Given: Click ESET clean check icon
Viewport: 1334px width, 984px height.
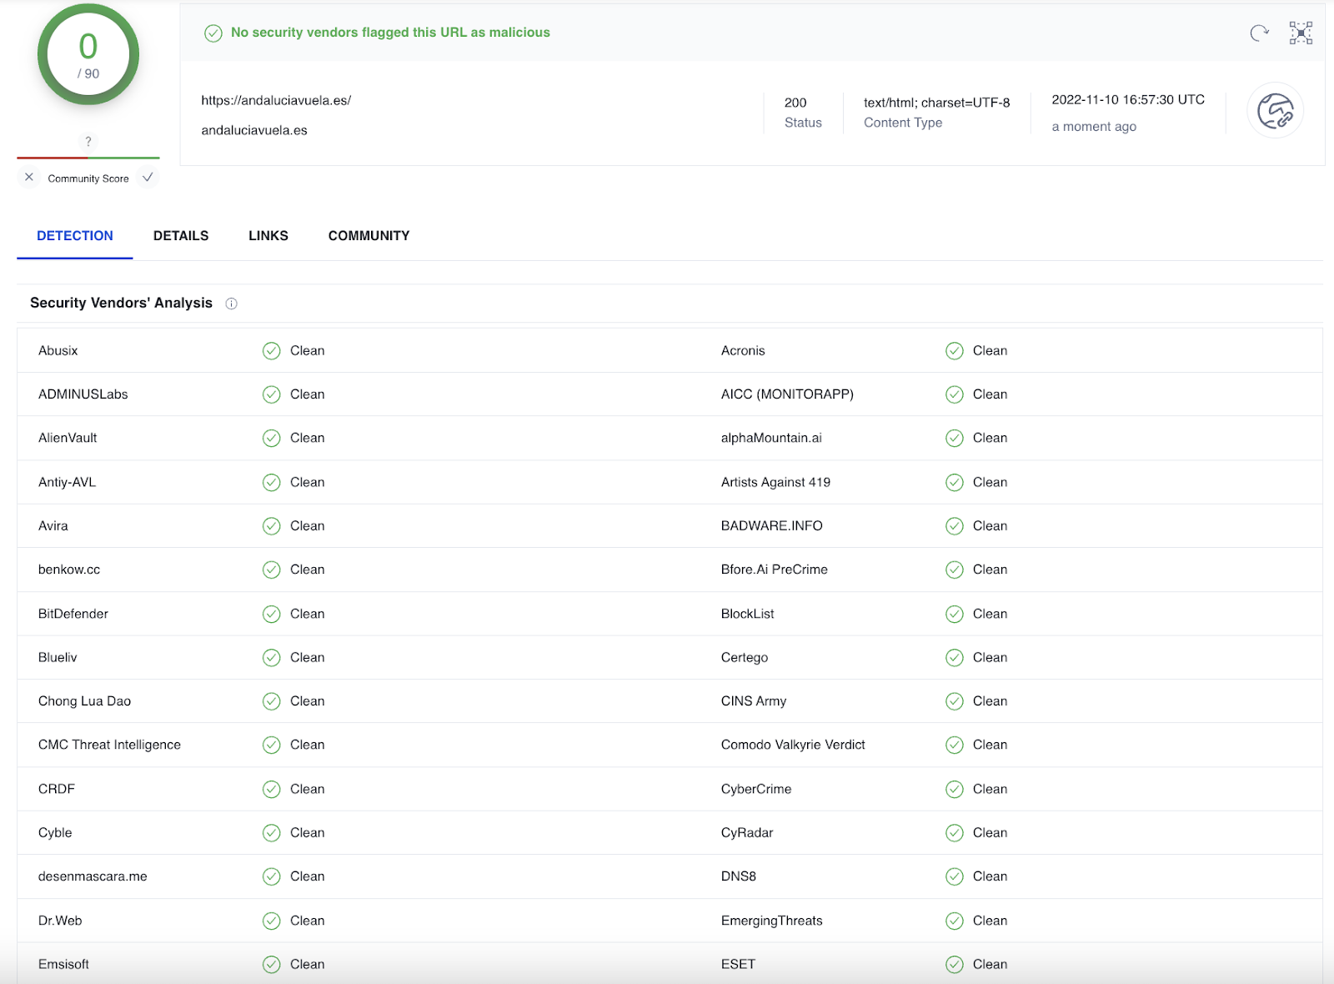Looking at the screenshot, I should tap(955, 965).
